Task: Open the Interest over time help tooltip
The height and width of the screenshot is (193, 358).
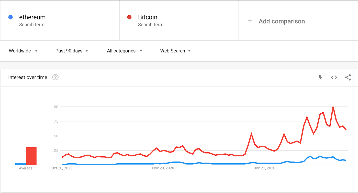Action: click(x=55, y=77)
